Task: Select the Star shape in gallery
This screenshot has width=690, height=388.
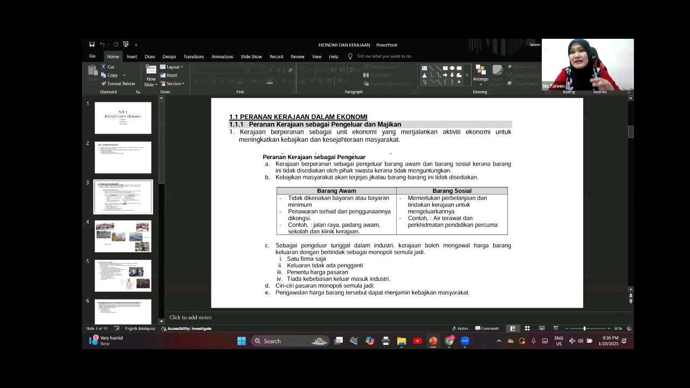Action: coord(459,82)
